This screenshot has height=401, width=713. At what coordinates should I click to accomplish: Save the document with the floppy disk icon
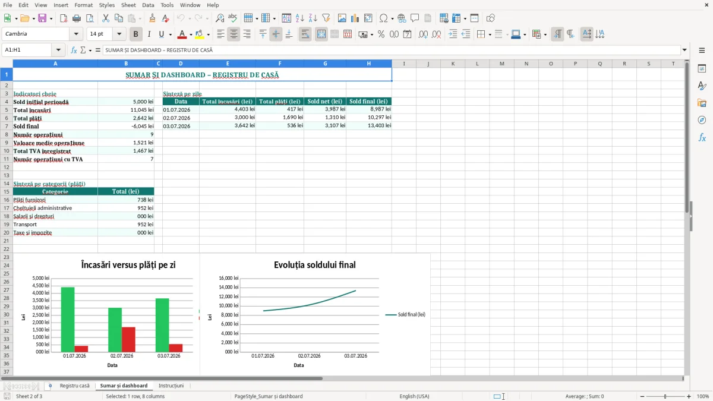(42, 18)
